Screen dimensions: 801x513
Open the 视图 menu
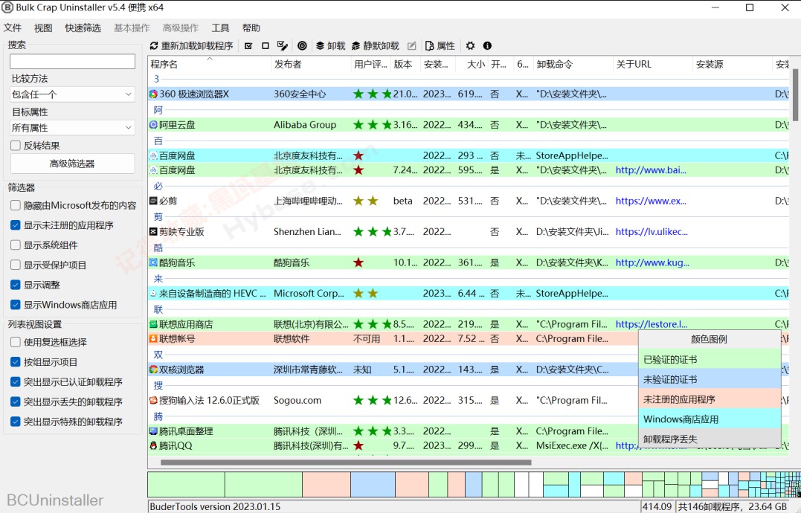tap(43, 28)
